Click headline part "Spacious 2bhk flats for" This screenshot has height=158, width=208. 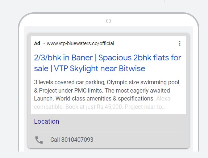[140, 58]
